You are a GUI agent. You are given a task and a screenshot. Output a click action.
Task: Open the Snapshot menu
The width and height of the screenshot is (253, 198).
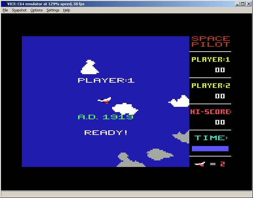pos(19,10)
